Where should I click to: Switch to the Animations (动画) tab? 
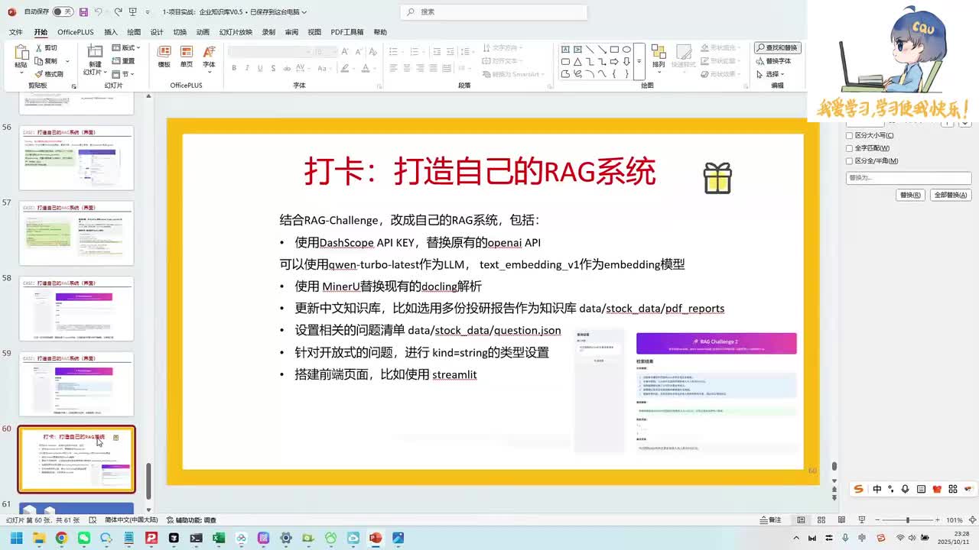click(x=203, y=32)
